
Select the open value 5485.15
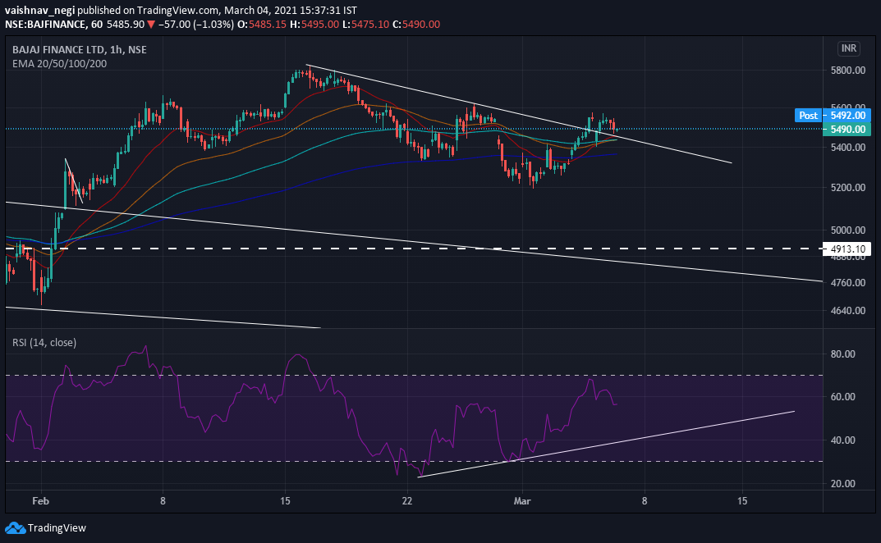[267, 24]
